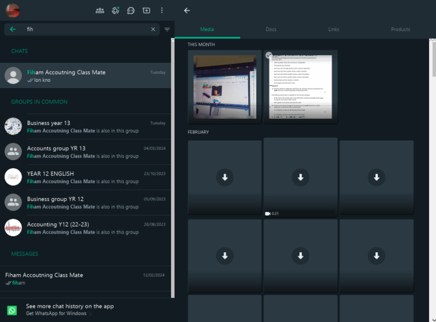
Task: Open the unread chats filter
Action: click(167, 30)
